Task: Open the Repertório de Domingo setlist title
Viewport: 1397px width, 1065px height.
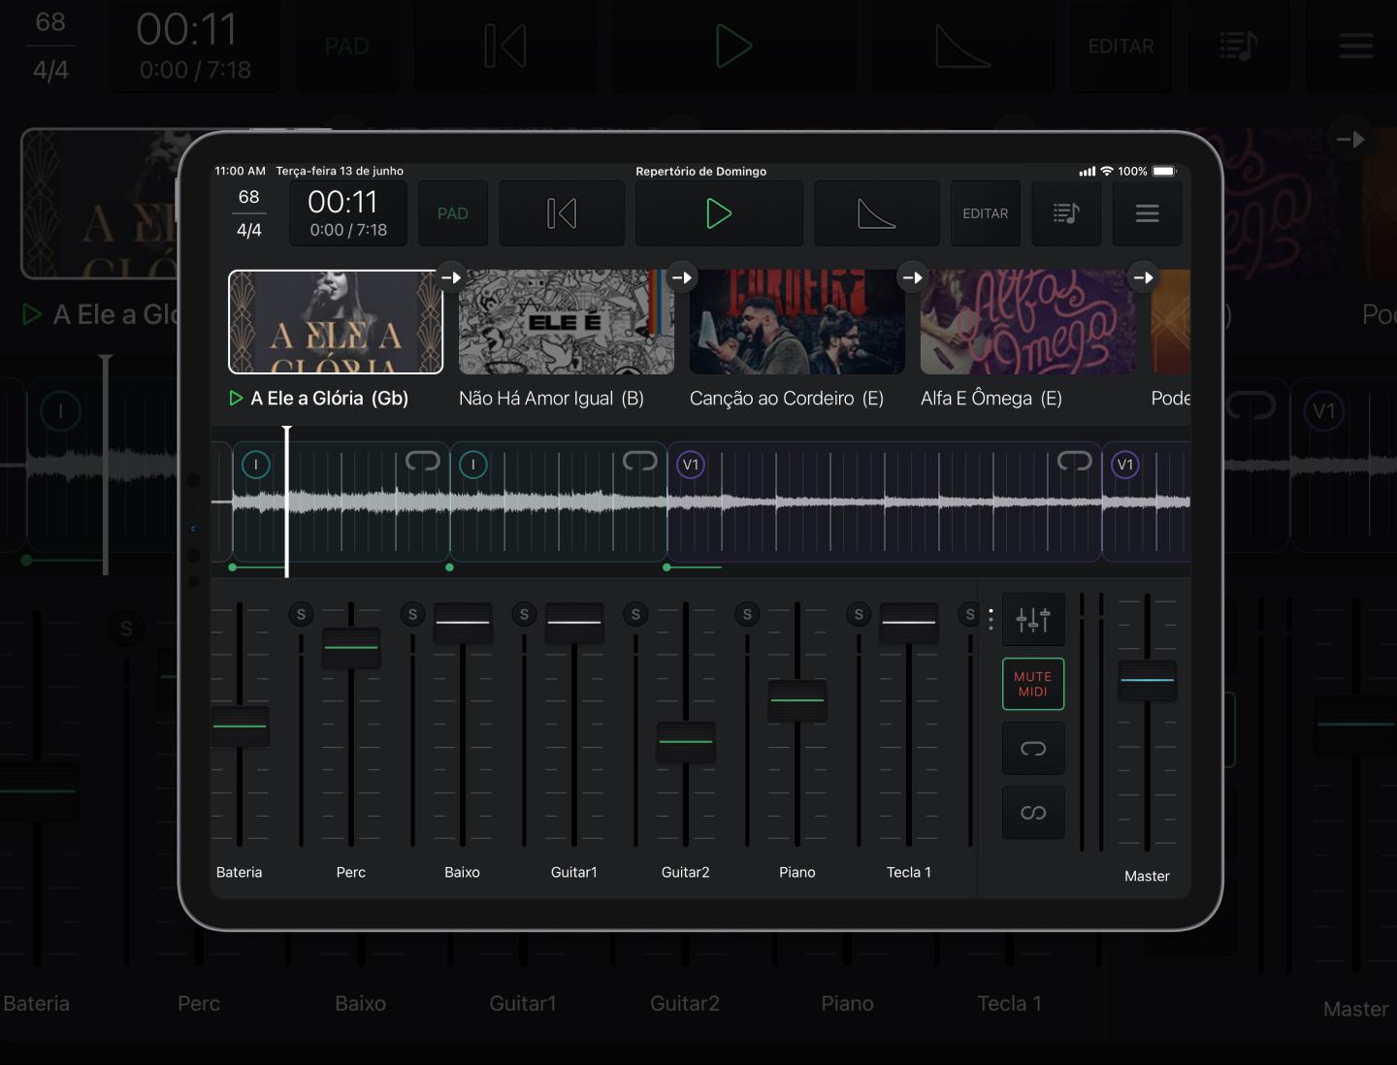Action: point(701,171)
